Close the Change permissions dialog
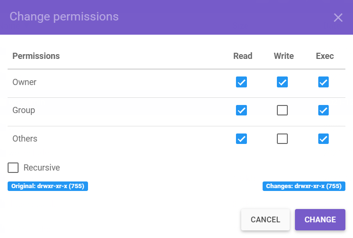Viewport: 353px width, 238px height. 338,18
